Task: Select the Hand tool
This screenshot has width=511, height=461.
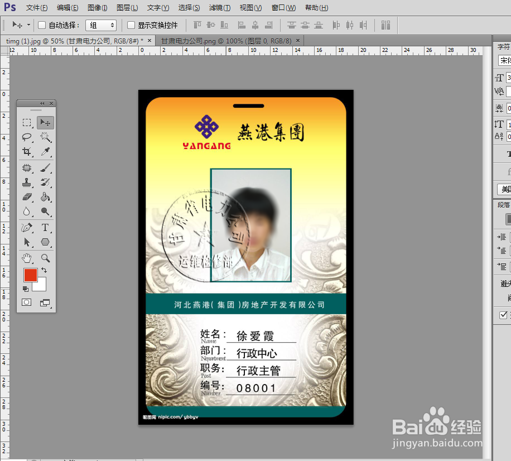Action: pyautogui.click(x=27, y=258)
